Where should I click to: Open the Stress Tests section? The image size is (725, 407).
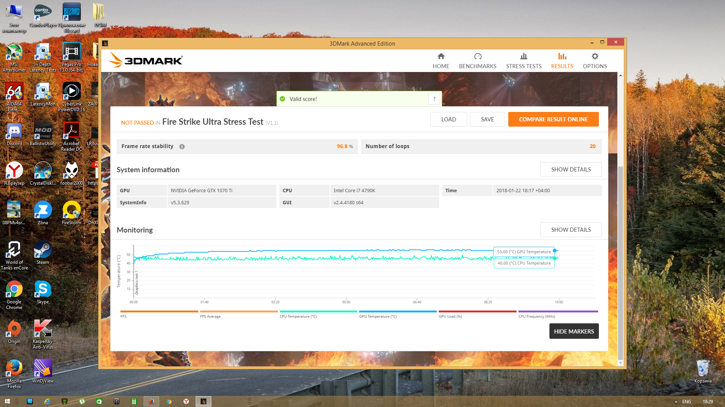[x=523, y=61]
